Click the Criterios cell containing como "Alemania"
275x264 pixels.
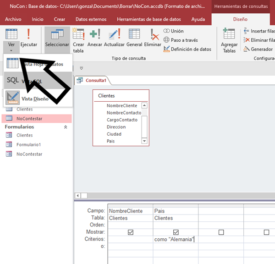click(x=176, y=239)
